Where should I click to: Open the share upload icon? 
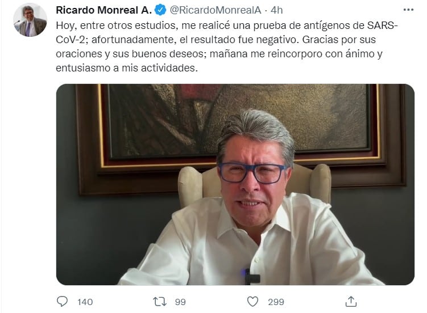click(x=351, y=301)
